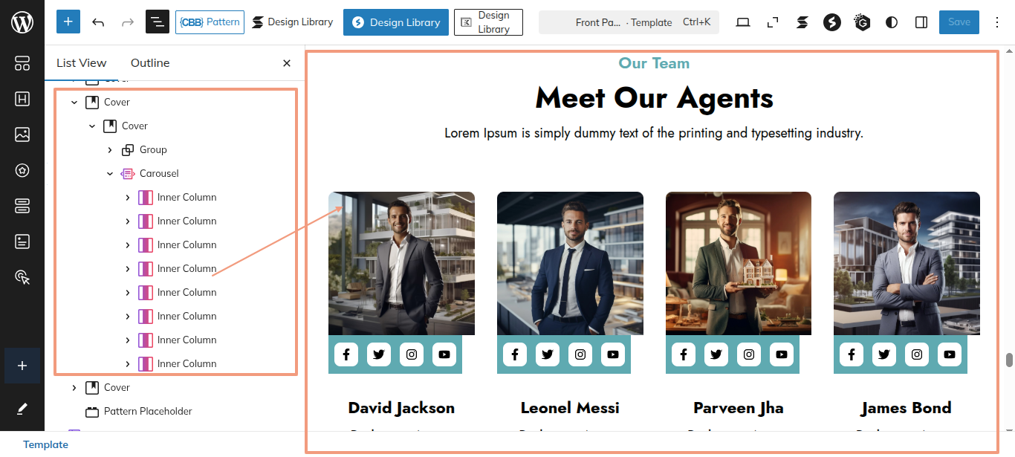Click the blue block inserter plus button
1015x457 pixels.
(x=68, y=22)
